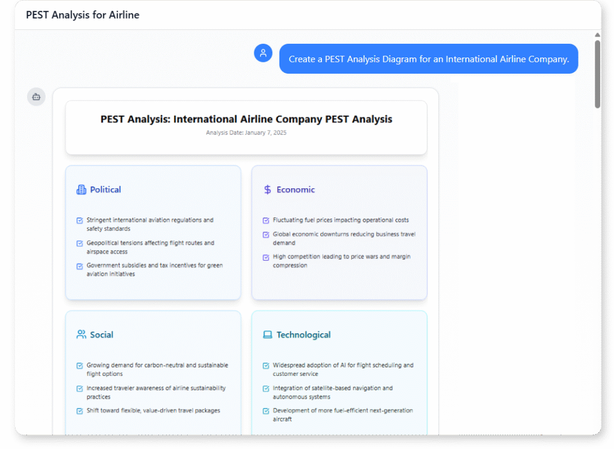
Task: Click the user avatar icon above the prompt
Action: (x=263, y=53)
